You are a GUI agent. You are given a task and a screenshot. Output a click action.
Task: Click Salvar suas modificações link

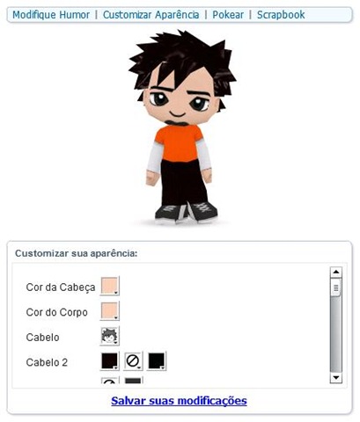click(179, 401)
